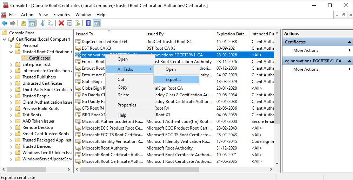Click the certificate list vertical scrollbar thumb
Image resolution: width=353 pixels, height=180 pixels.
(x=277, y=96)
